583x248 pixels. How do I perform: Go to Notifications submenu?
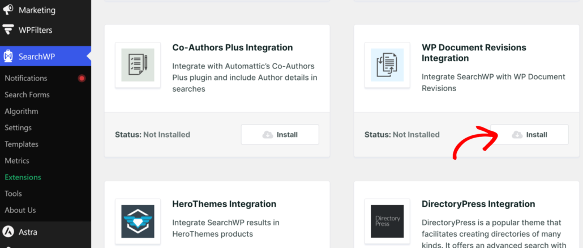[25, 79]
